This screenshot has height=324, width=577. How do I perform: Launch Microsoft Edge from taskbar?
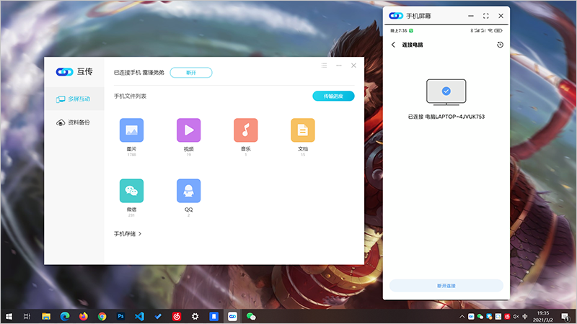click(65, 316)
